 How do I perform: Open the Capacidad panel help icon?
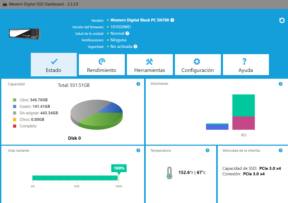(x=138, y=84)
